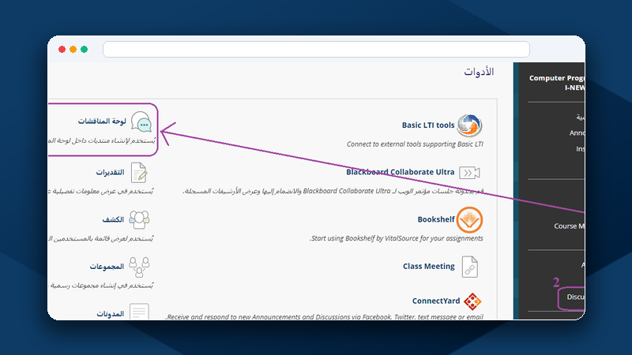Open Blackboard Collaborate Ultra link
The height and width of the screenshot is (355, 632).
401,172
